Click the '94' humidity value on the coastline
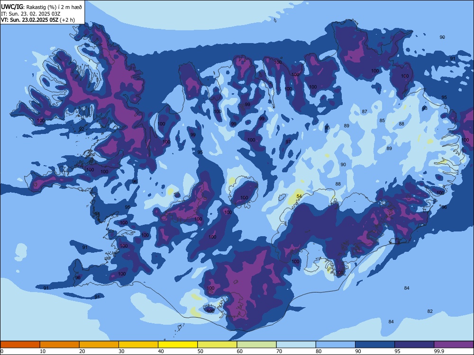 97,214
